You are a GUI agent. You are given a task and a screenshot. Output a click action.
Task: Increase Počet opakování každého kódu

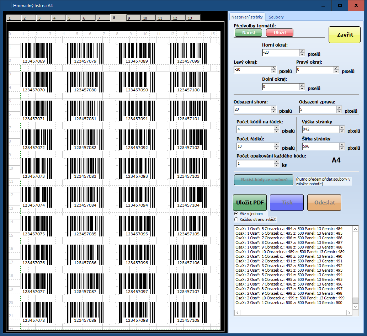(276, 162)
